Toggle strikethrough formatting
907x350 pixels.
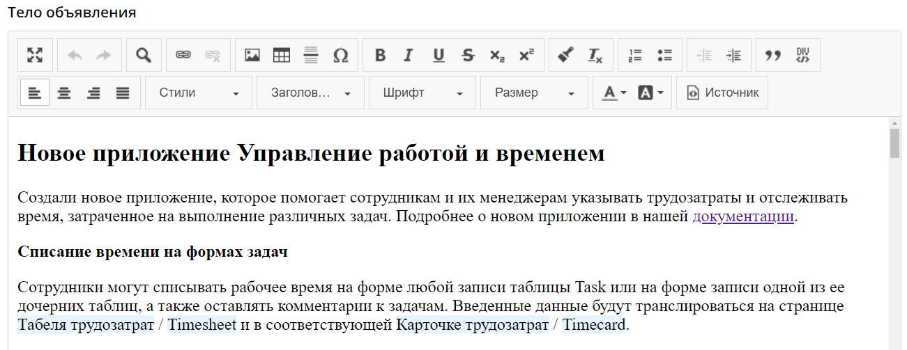tap(468, 56)
